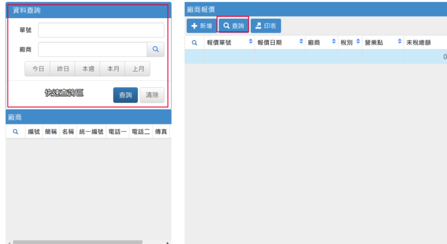Click sort arrows on 報價日期 column
This screenshot has width=447, height=244.
[x=301, y=42]
